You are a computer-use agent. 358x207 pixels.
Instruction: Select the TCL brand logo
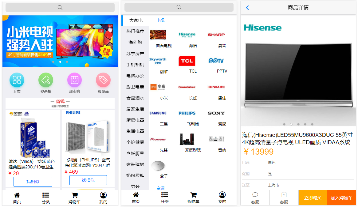[x=187, y=61]
